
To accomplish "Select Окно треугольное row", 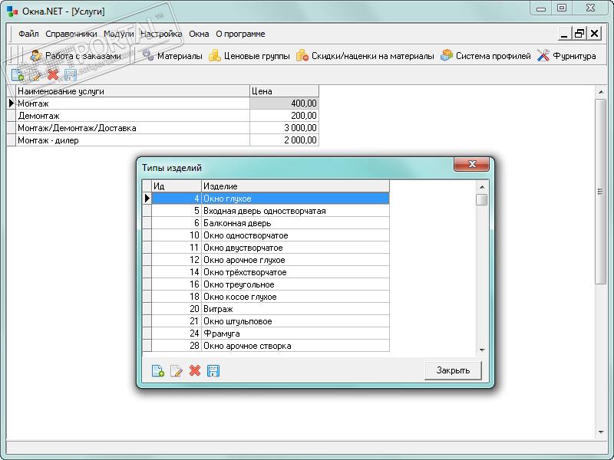I will pyautogui.click(x=266, y=284).
